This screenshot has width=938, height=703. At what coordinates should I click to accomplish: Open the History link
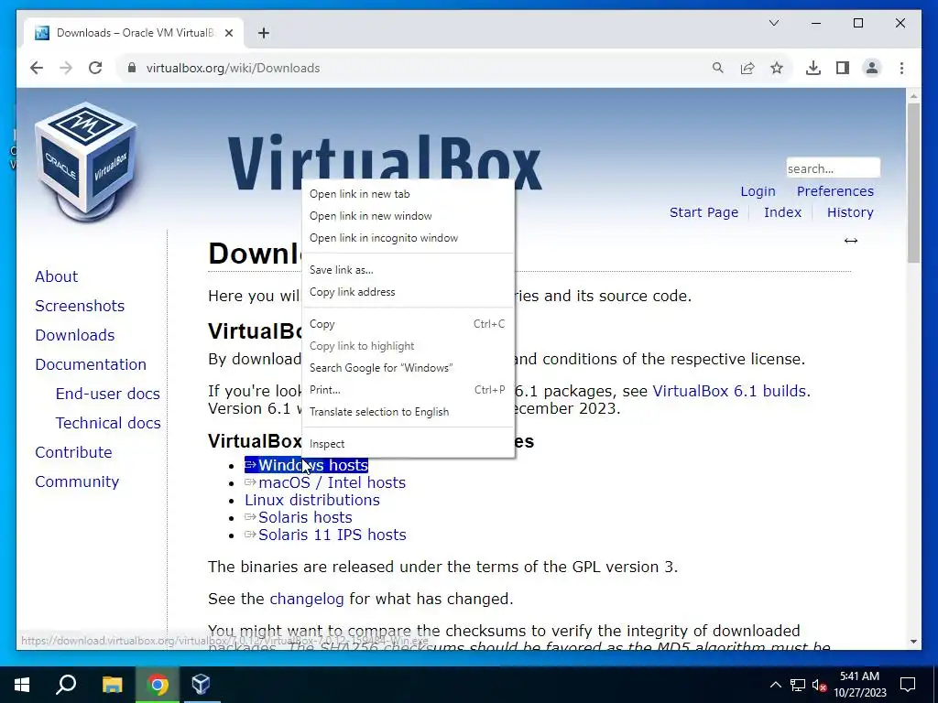click(x=850, y=212)
